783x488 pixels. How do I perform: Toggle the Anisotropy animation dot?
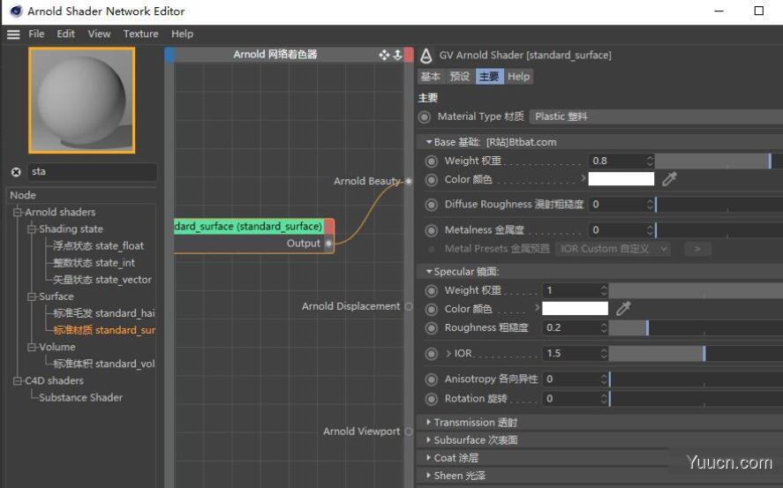pos(432,379)
